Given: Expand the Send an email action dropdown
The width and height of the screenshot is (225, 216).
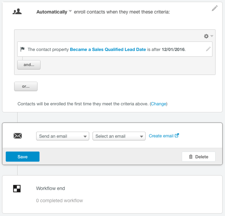Looking at the screenshot, I should pos(63,136).
